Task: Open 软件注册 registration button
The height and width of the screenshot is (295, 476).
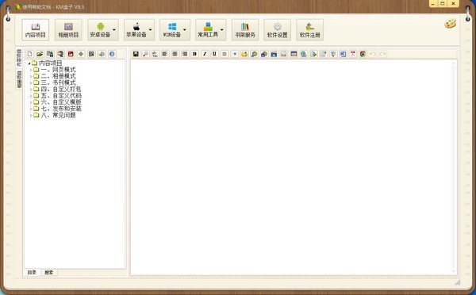Action: coord(309,30)
